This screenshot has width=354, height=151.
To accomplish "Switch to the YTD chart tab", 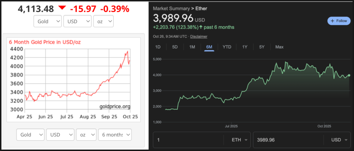I will pos(227,47).
